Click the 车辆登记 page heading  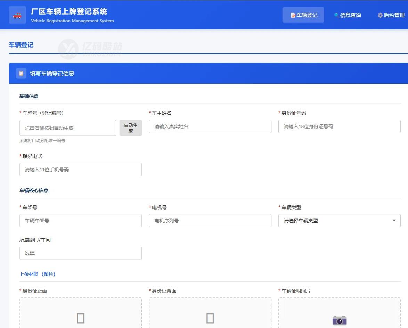[x=21, y=45]
